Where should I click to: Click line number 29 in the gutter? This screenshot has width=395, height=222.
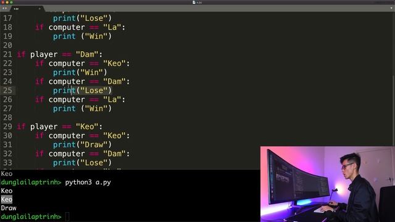[7, 126]
